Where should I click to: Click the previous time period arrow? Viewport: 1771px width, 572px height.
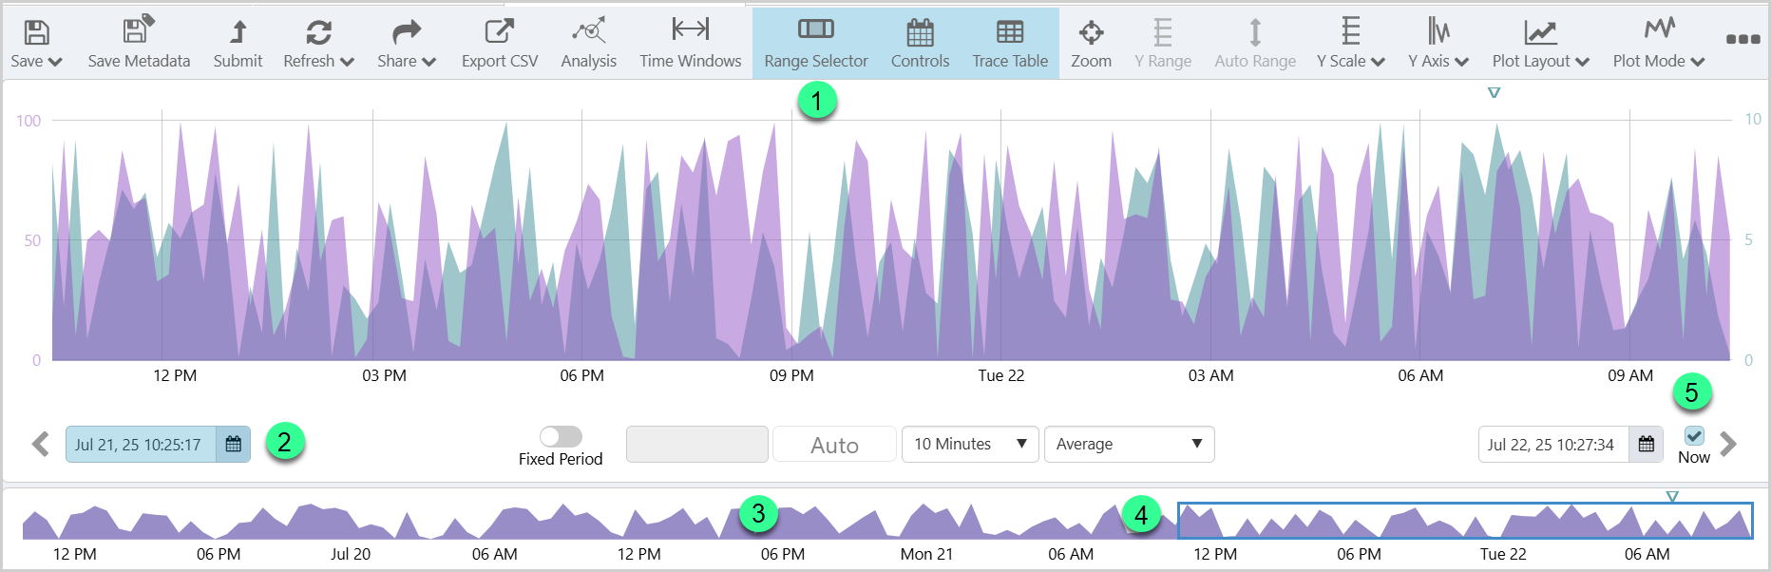point(40,444)
